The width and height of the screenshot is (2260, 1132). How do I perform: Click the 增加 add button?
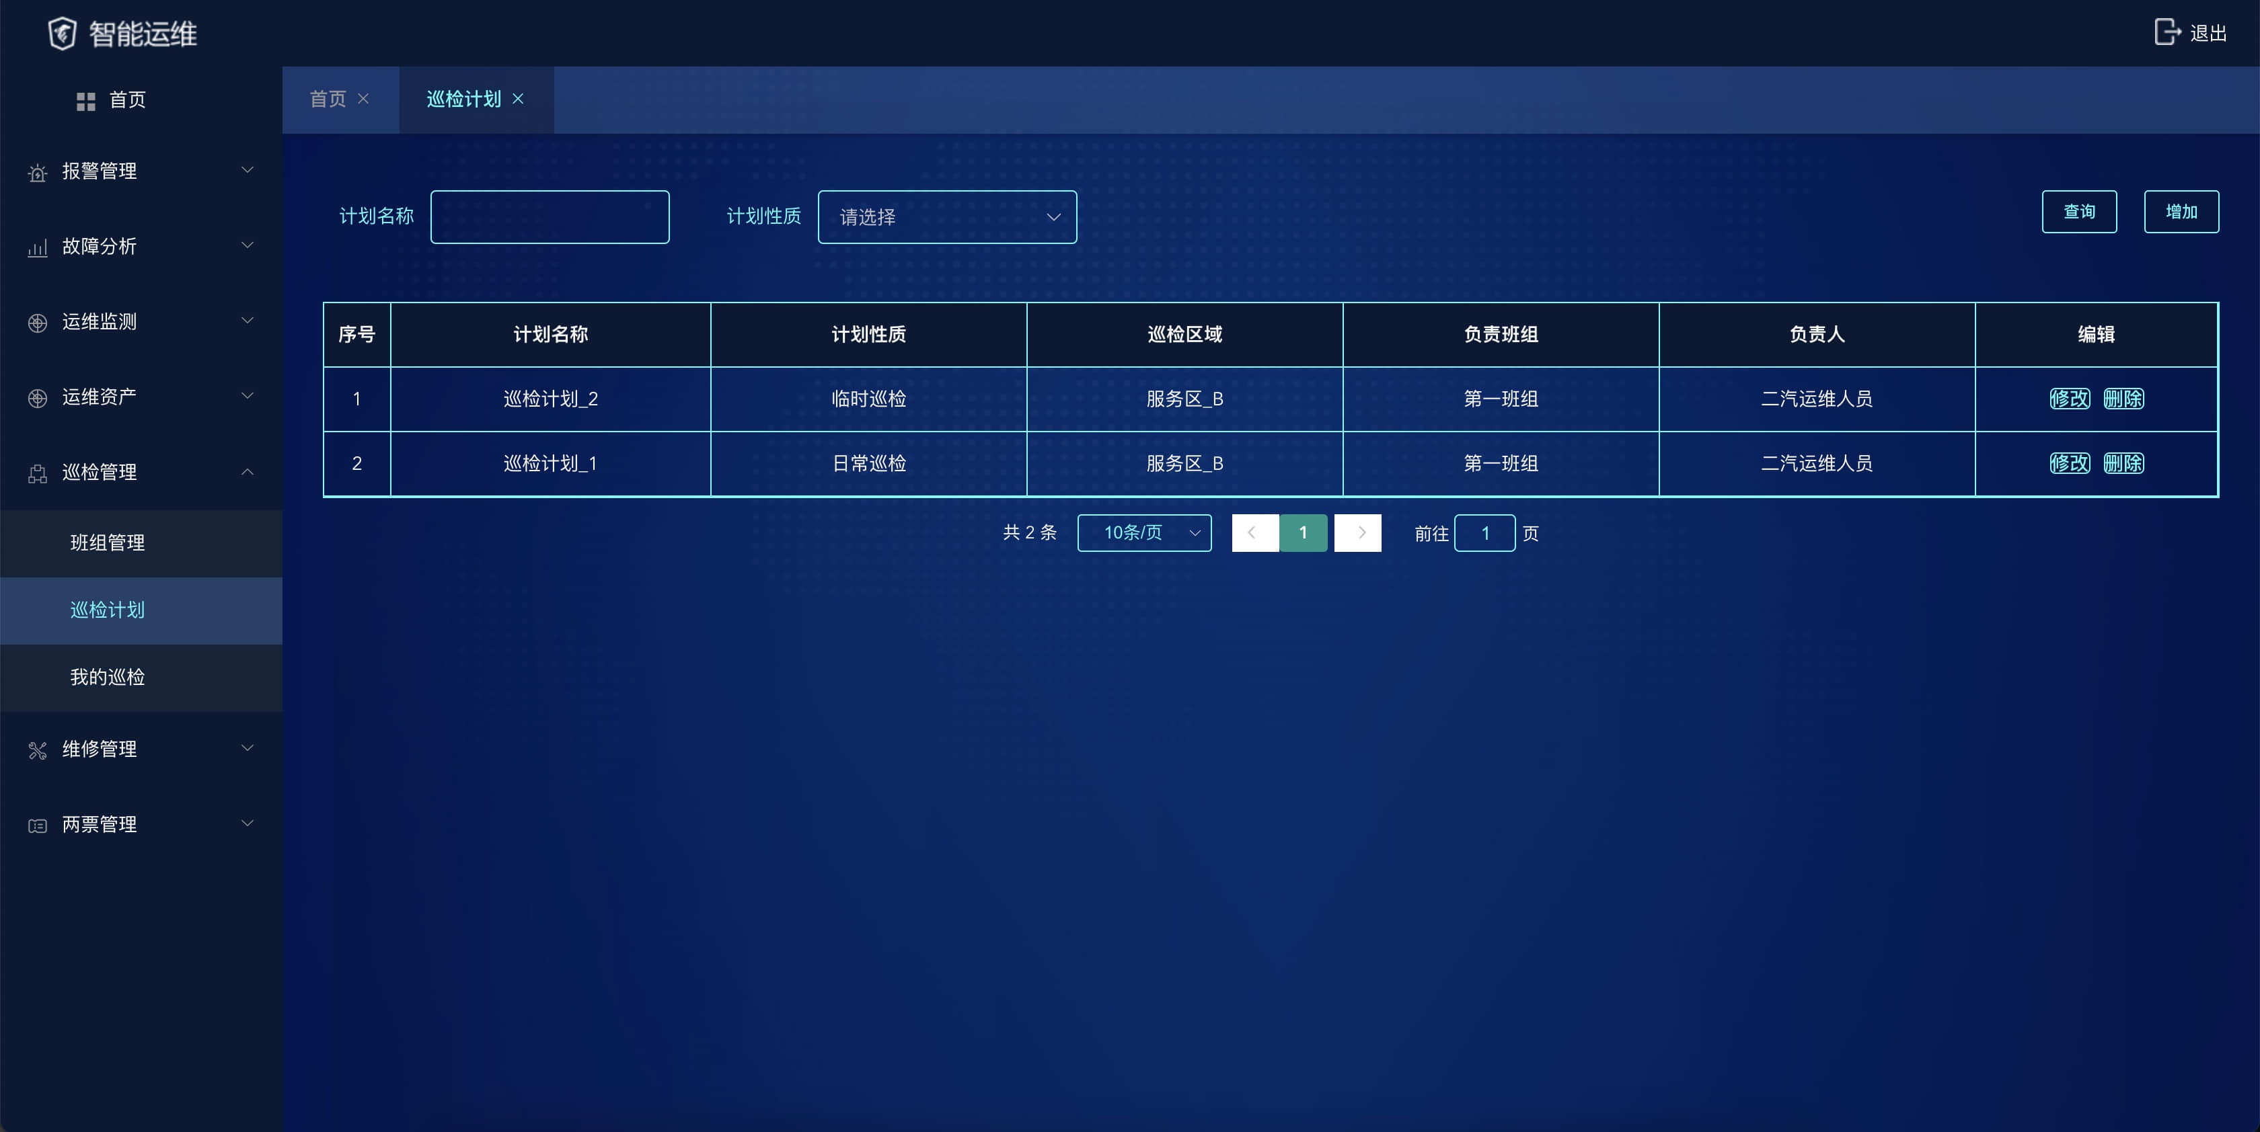(2182, 212)
